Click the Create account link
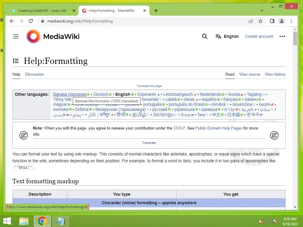 259,36
